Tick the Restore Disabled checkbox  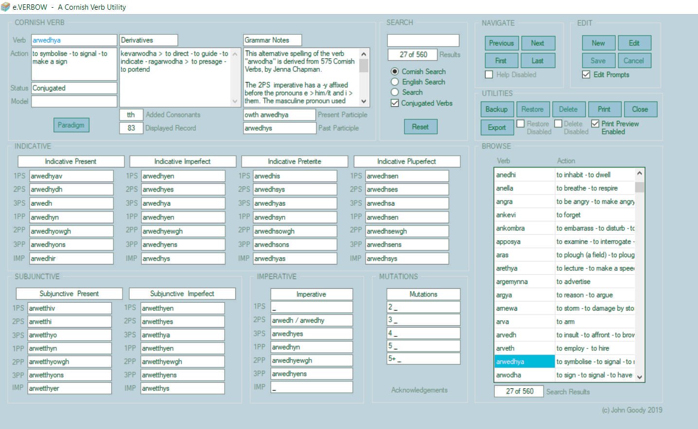coord(521,124)
